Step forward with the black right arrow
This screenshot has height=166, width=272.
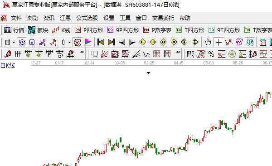[x=132, y=42]
